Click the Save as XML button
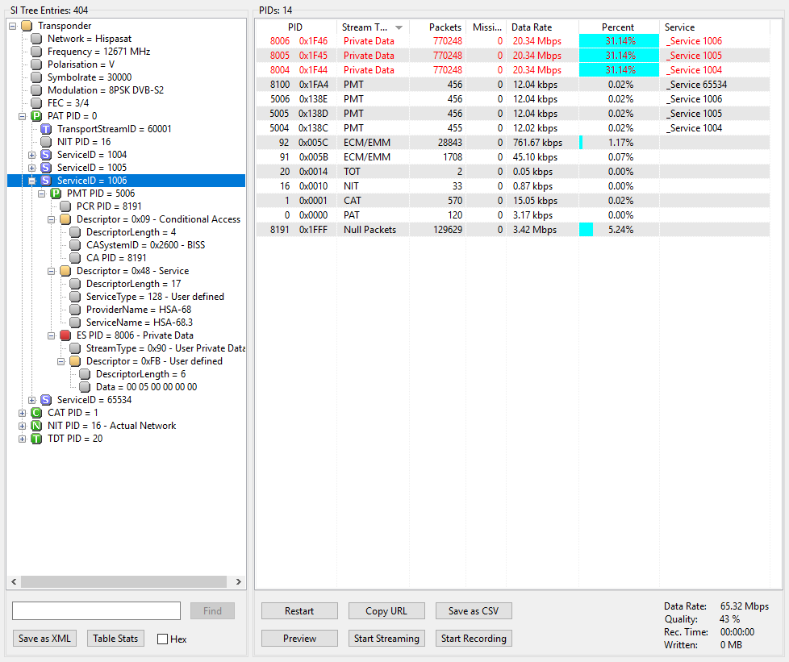The height and width of the screenshot is (662, 789). click(x=45, y=638)
